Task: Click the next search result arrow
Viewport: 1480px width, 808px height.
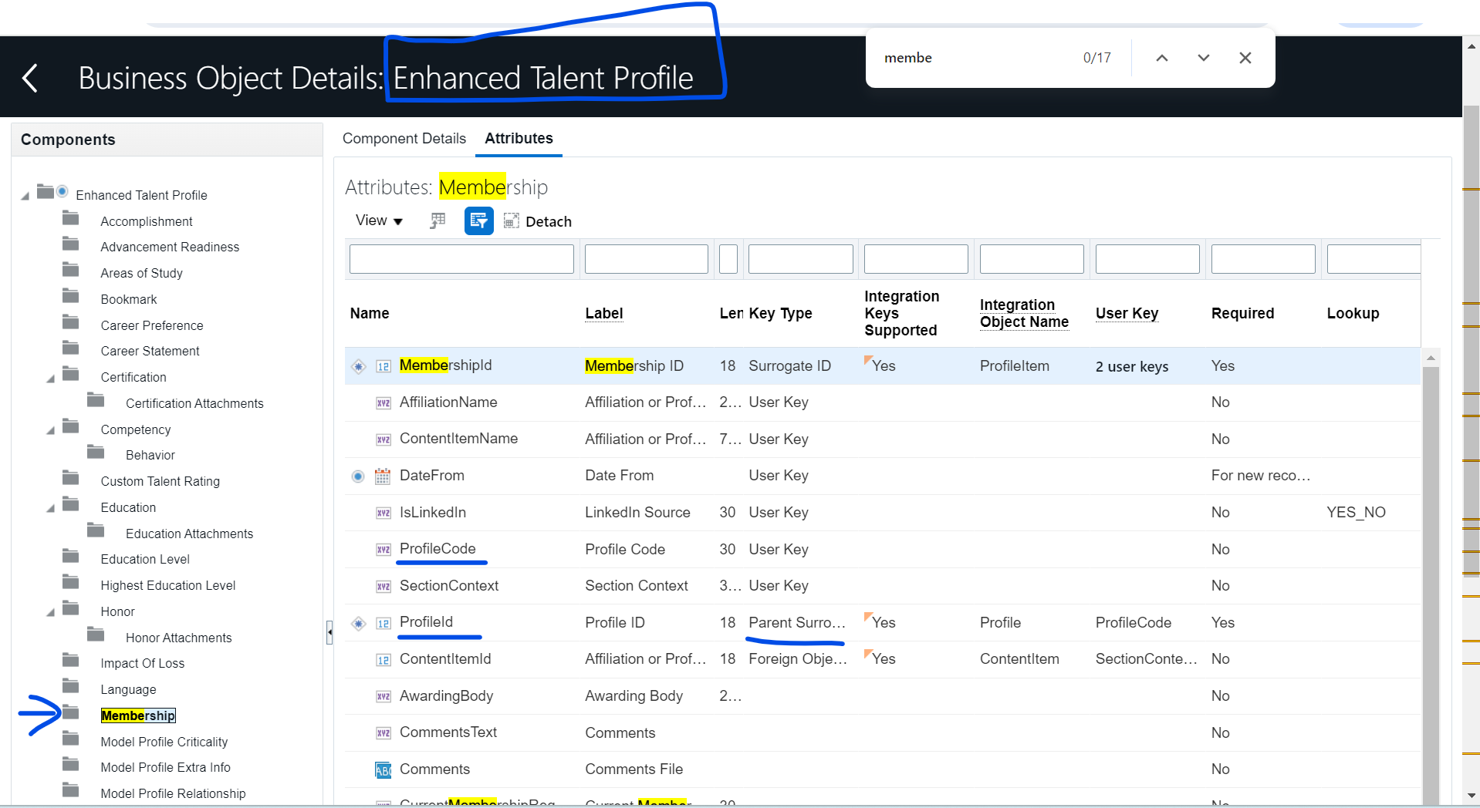Action: (x=1201, y=57)
